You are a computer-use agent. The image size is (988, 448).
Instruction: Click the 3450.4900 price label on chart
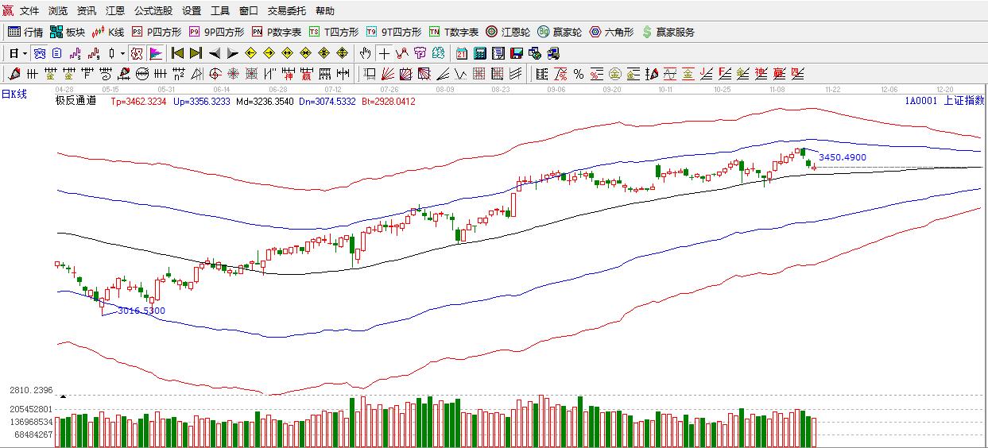[x=842, y=157]
